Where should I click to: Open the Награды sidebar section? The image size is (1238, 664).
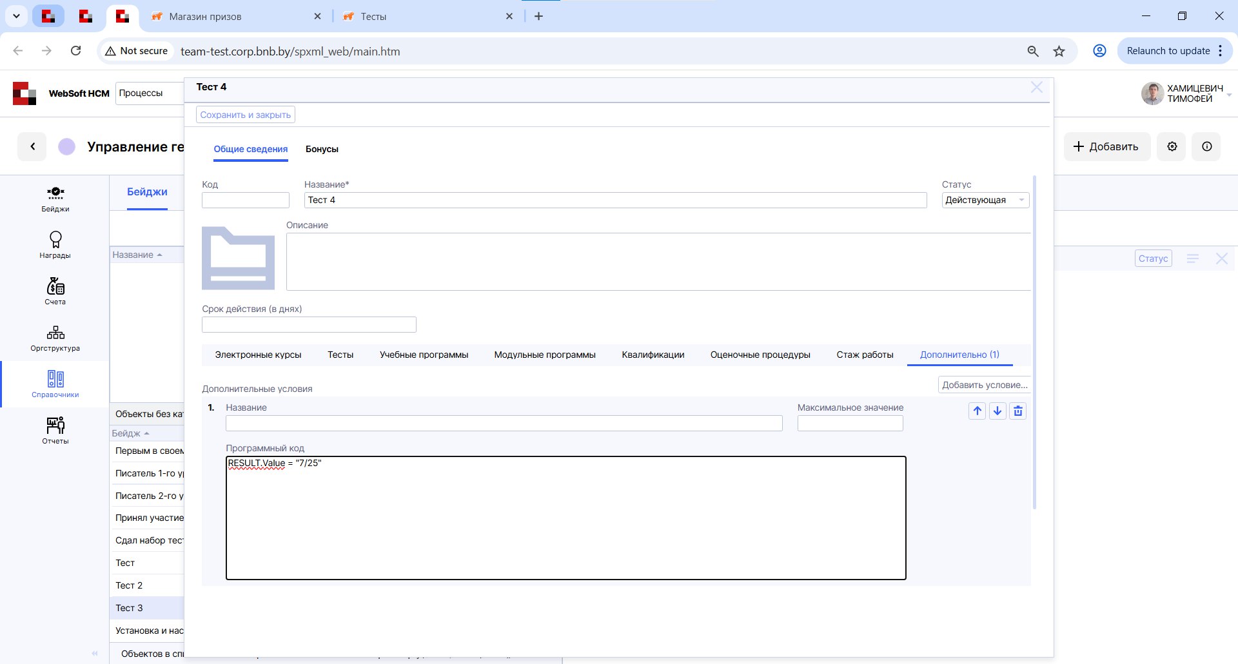point(55,245)
